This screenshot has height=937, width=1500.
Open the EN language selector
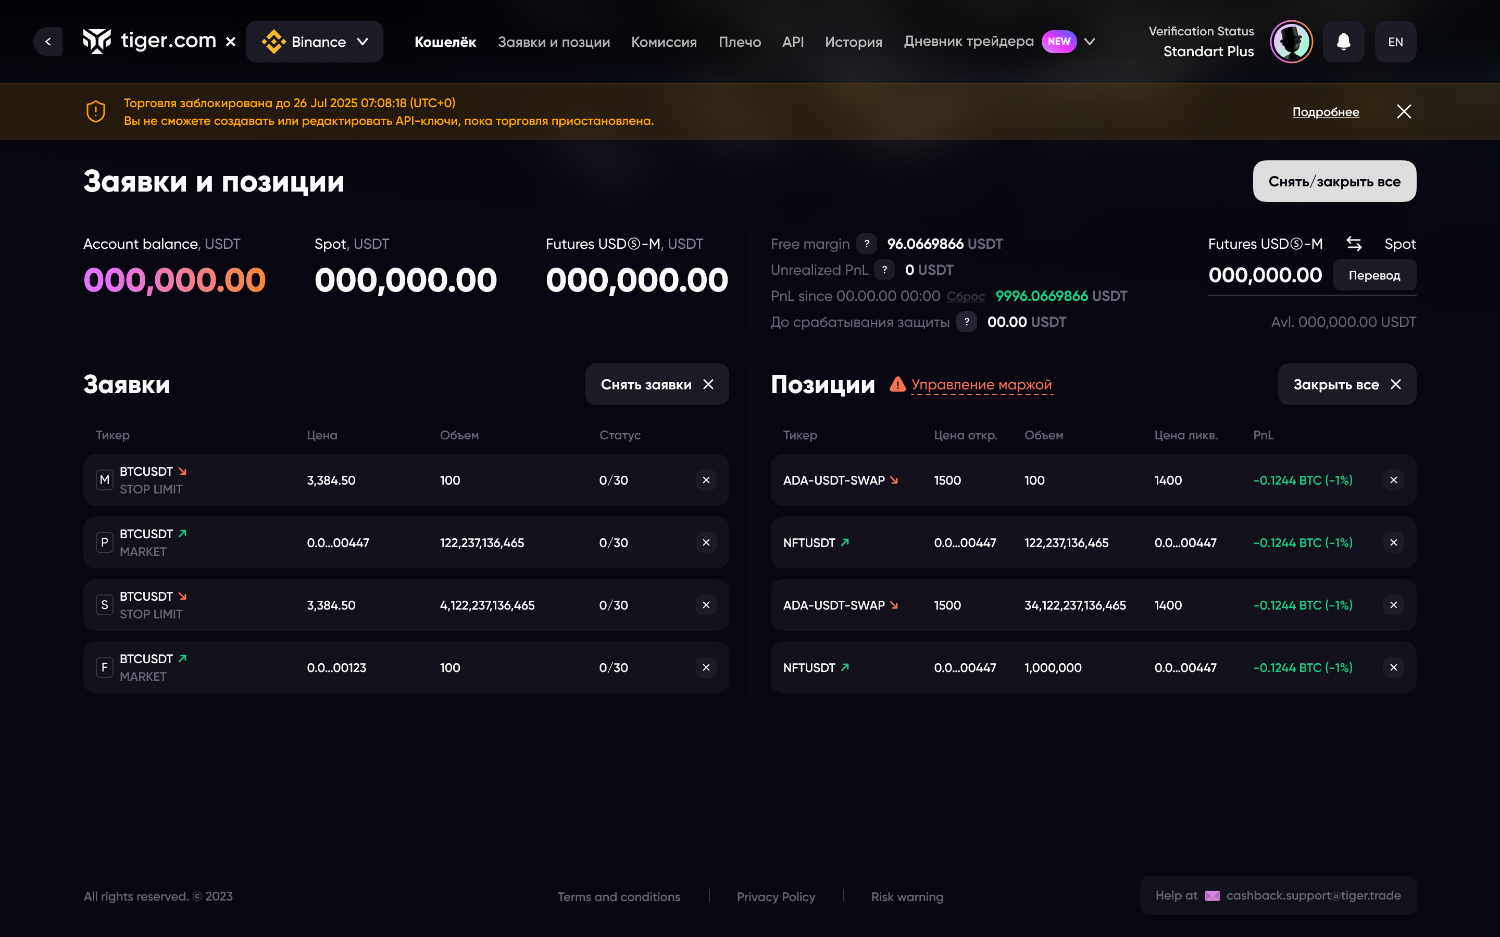coord(1395,42)
